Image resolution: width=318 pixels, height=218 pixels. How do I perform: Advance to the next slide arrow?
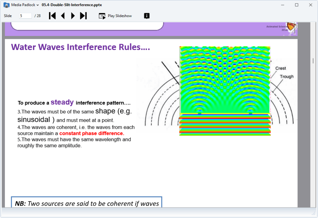point(73,16)
